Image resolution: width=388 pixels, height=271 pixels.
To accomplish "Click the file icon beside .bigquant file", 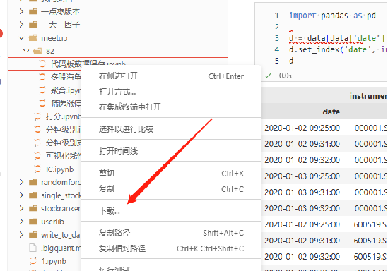I will tap(33, 248).
